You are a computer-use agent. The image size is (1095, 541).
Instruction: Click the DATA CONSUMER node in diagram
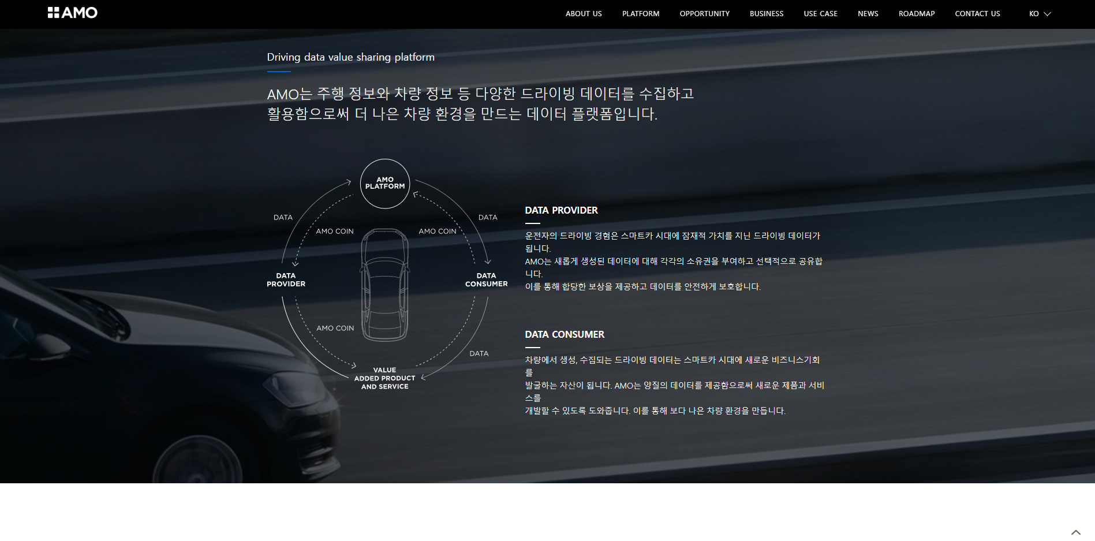point(486,280)
